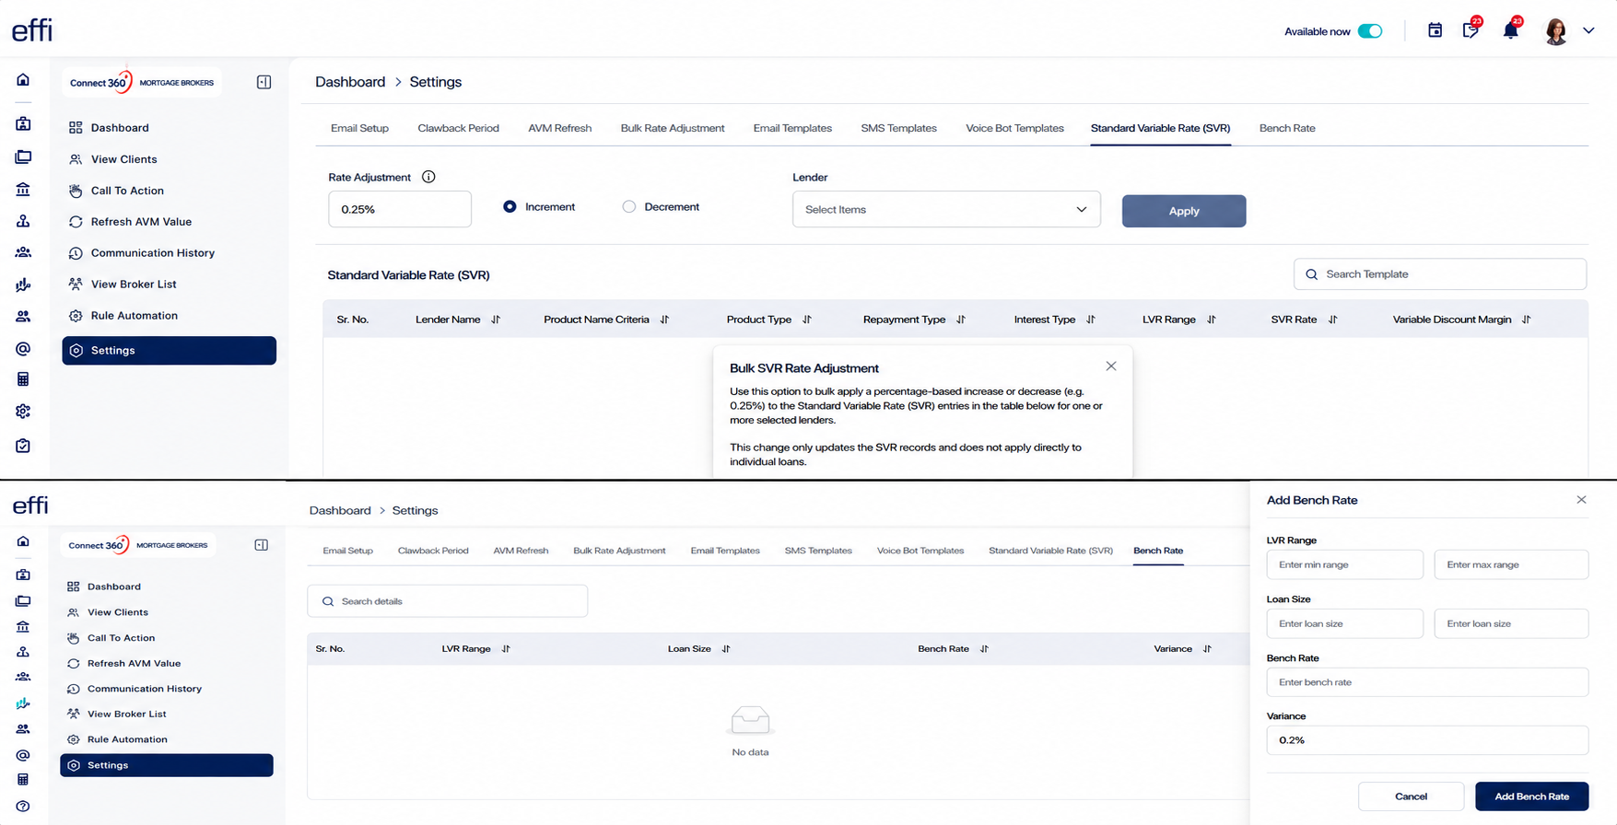This screenshot has width=1617, height=825.
Task: Open Clawback Period tab in top window
Action: point(458,128)
